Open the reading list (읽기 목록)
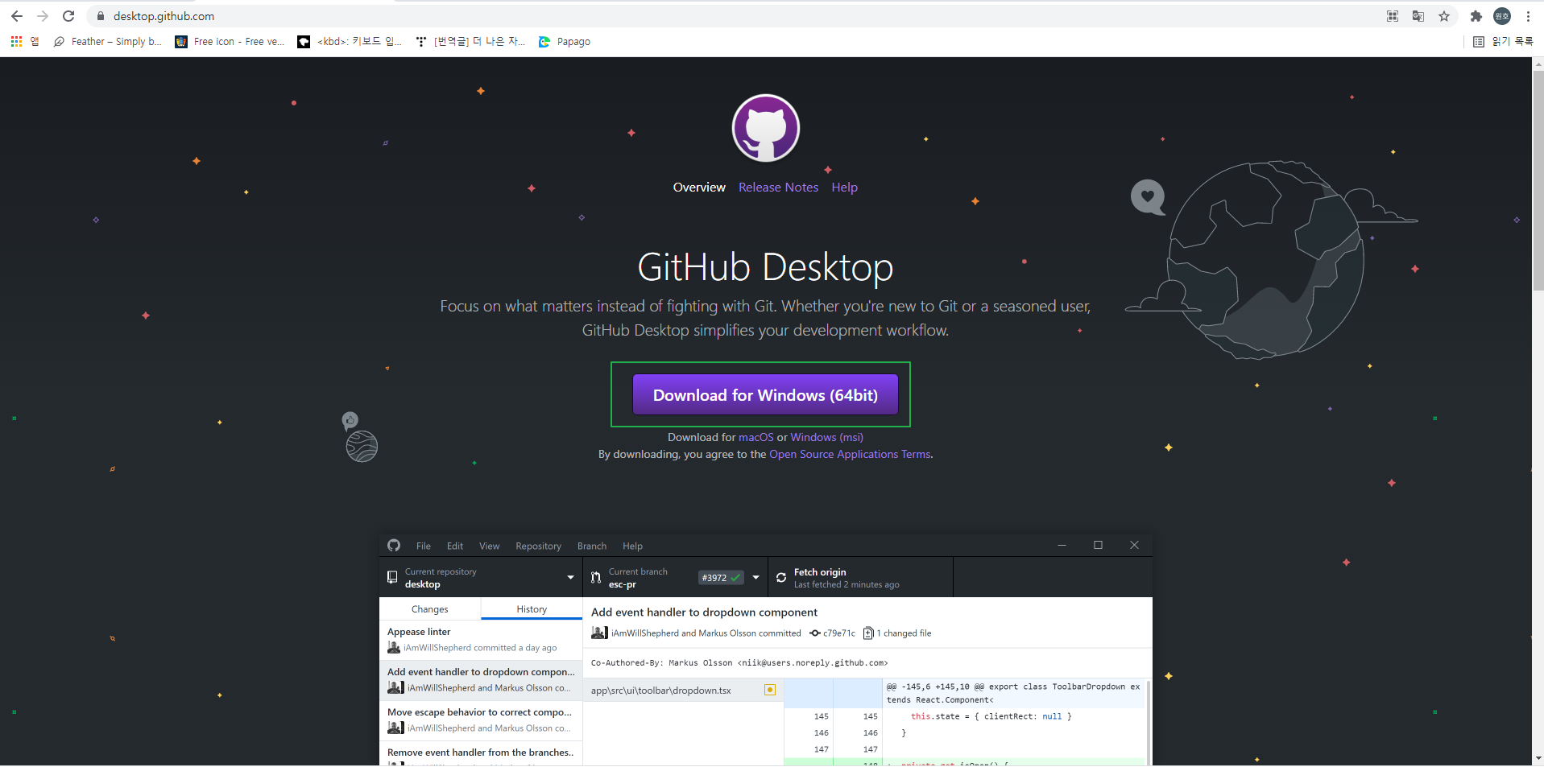 click(1503, 42)
